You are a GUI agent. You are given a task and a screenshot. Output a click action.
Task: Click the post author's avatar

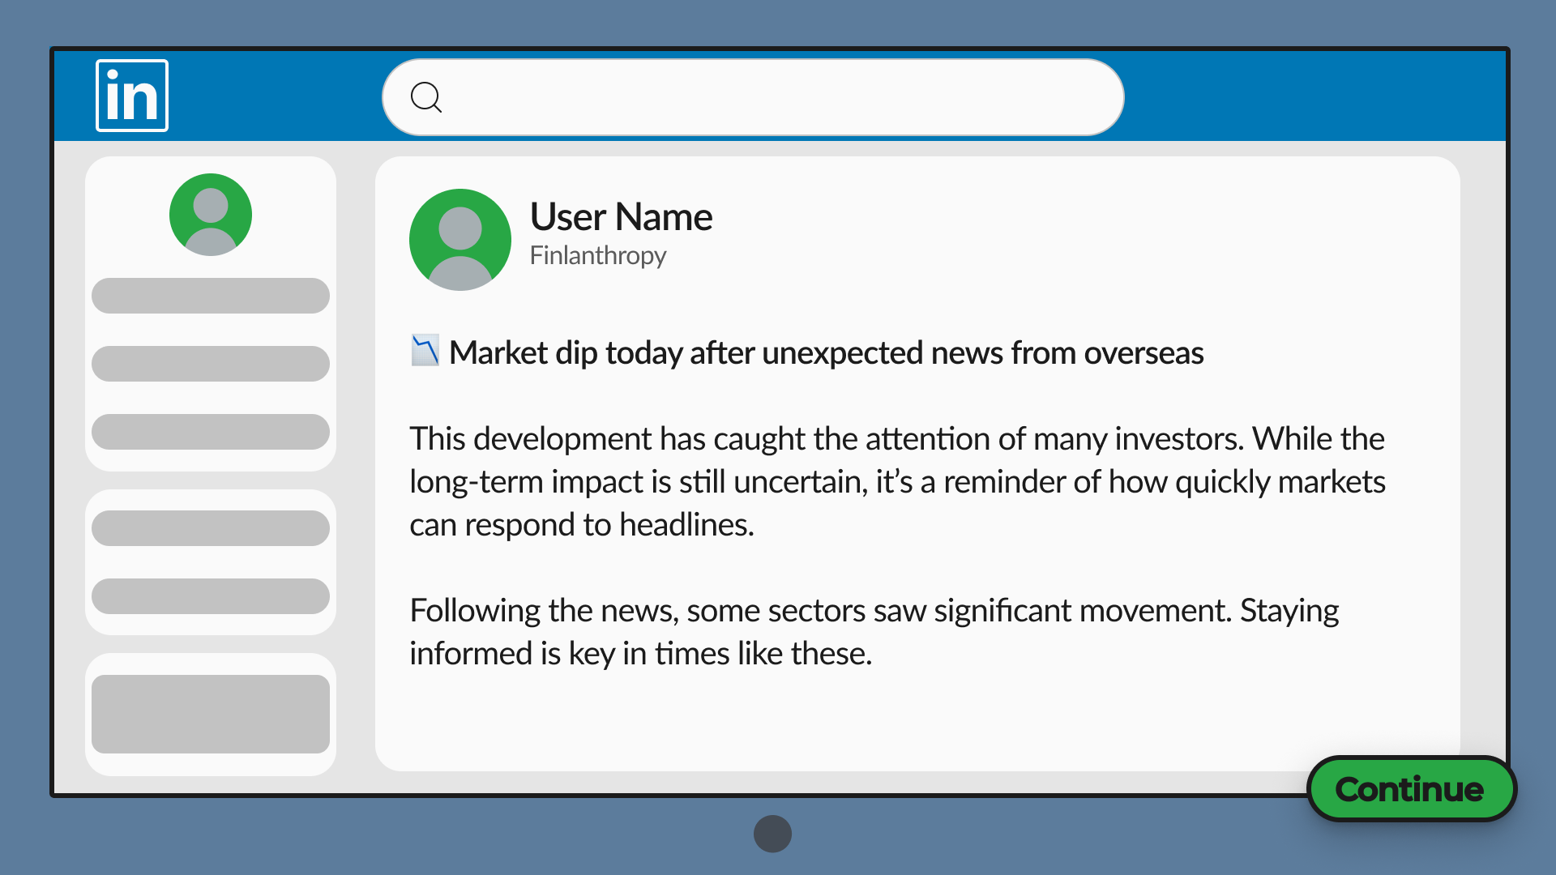pos(460,240)
